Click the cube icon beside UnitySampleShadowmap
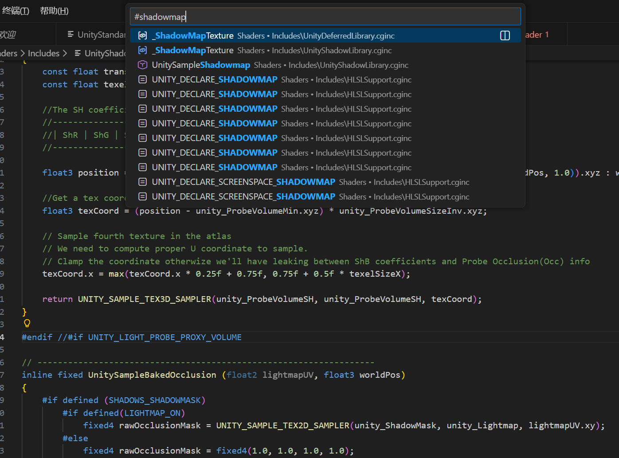The height and width of the screenshot is (458, 619). pyautogui.click(x=142, y=65)
